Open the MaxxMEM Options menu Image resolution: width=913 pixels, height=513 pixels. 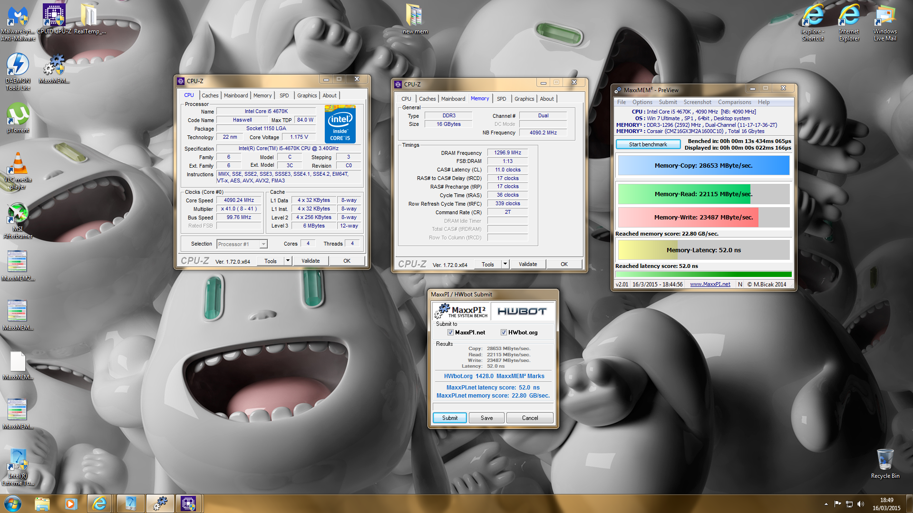pos(642,102)
